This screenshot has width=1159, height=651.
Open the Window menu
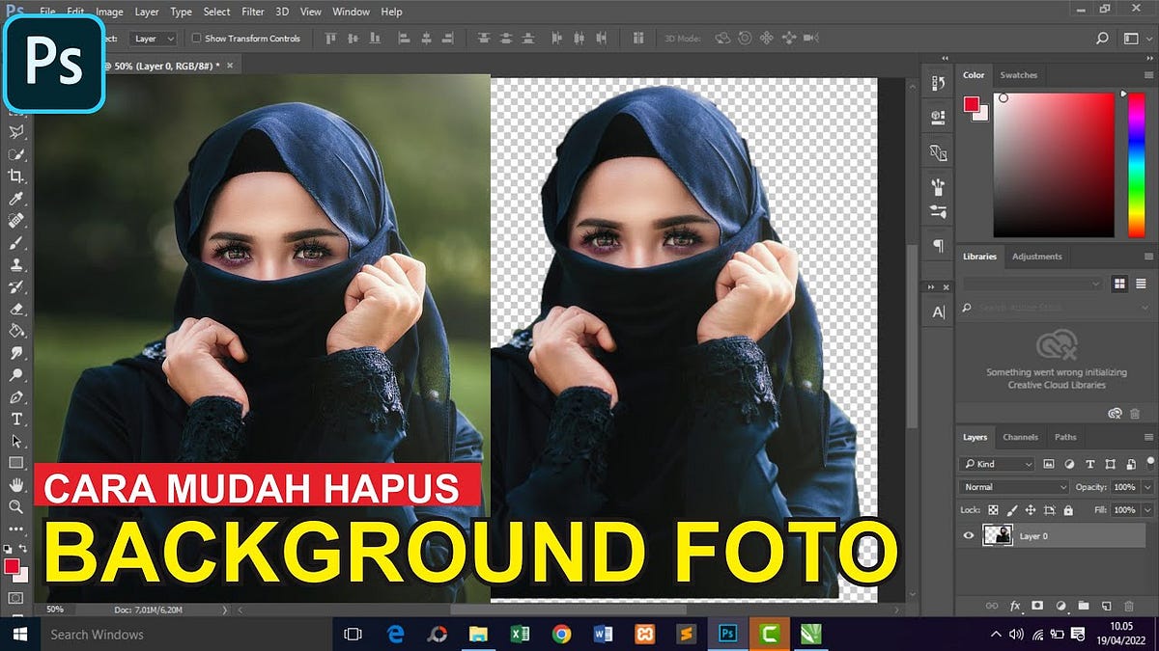point(351,12)
